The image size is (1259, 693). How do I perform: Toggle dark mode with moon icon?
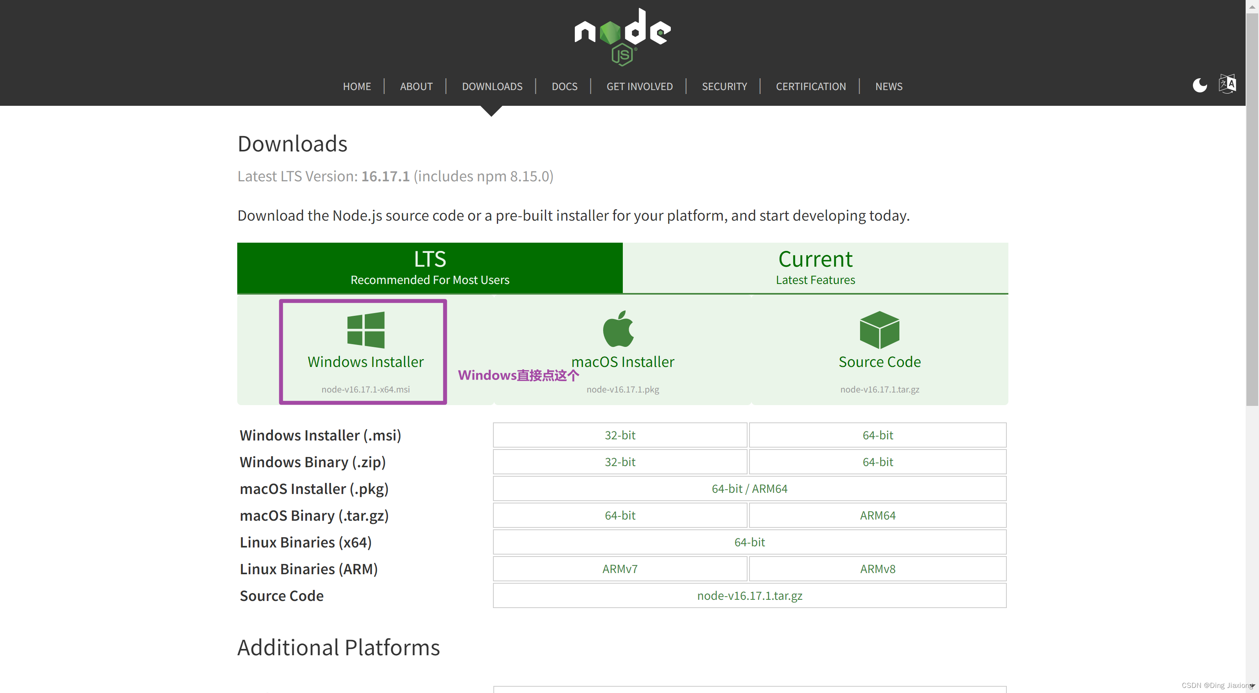1199,85
